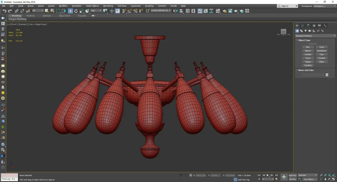
Task: Select the Move tool in the main toolbar
Action: (70, 11)
